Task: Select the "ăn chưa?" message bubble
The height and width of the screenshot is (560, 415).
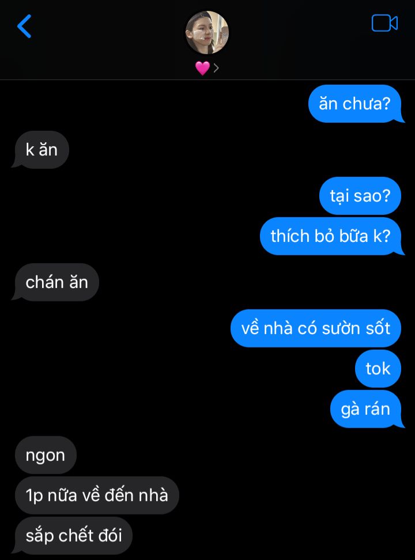Action: (355, 104)
